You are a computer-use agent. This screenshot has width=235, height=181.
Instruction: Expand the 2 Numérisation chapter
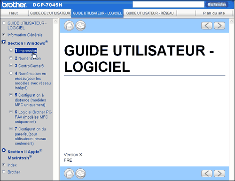pos(11,58)
